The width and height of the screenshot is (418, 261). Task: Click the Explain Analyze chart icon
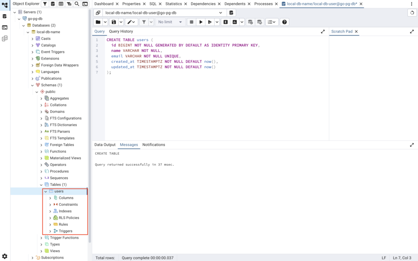[235, 22]
